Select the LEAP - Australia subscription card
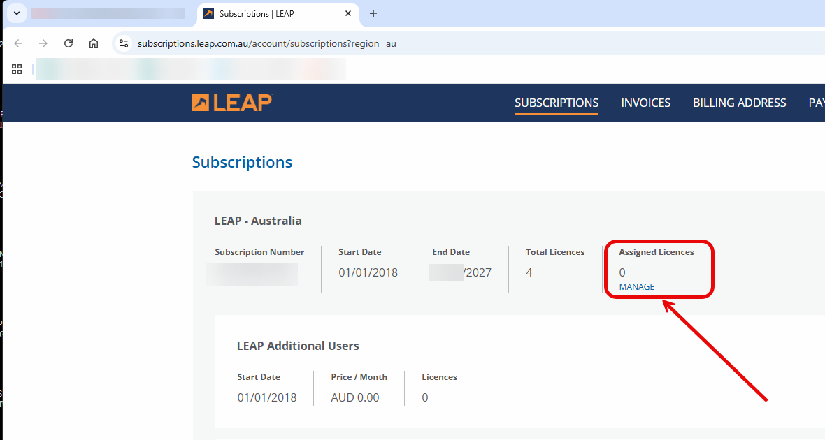Viewport: 825px width, 440px height. [x=258, y=220]
